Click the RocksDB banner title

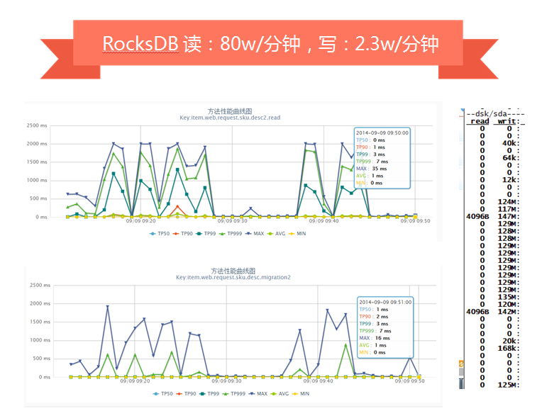coord(270,44)
